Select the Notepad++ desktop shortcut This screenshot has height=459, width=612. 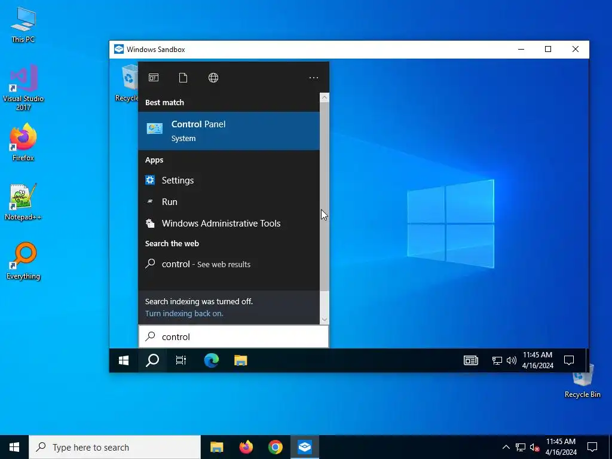coord(23,202)
